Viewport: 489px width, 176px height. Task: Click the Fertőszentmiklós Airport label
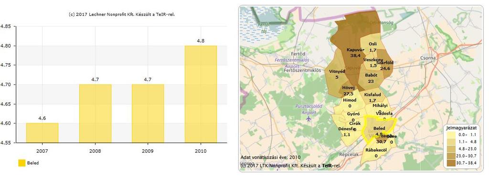pyautogui.click(x=292, y=63)
